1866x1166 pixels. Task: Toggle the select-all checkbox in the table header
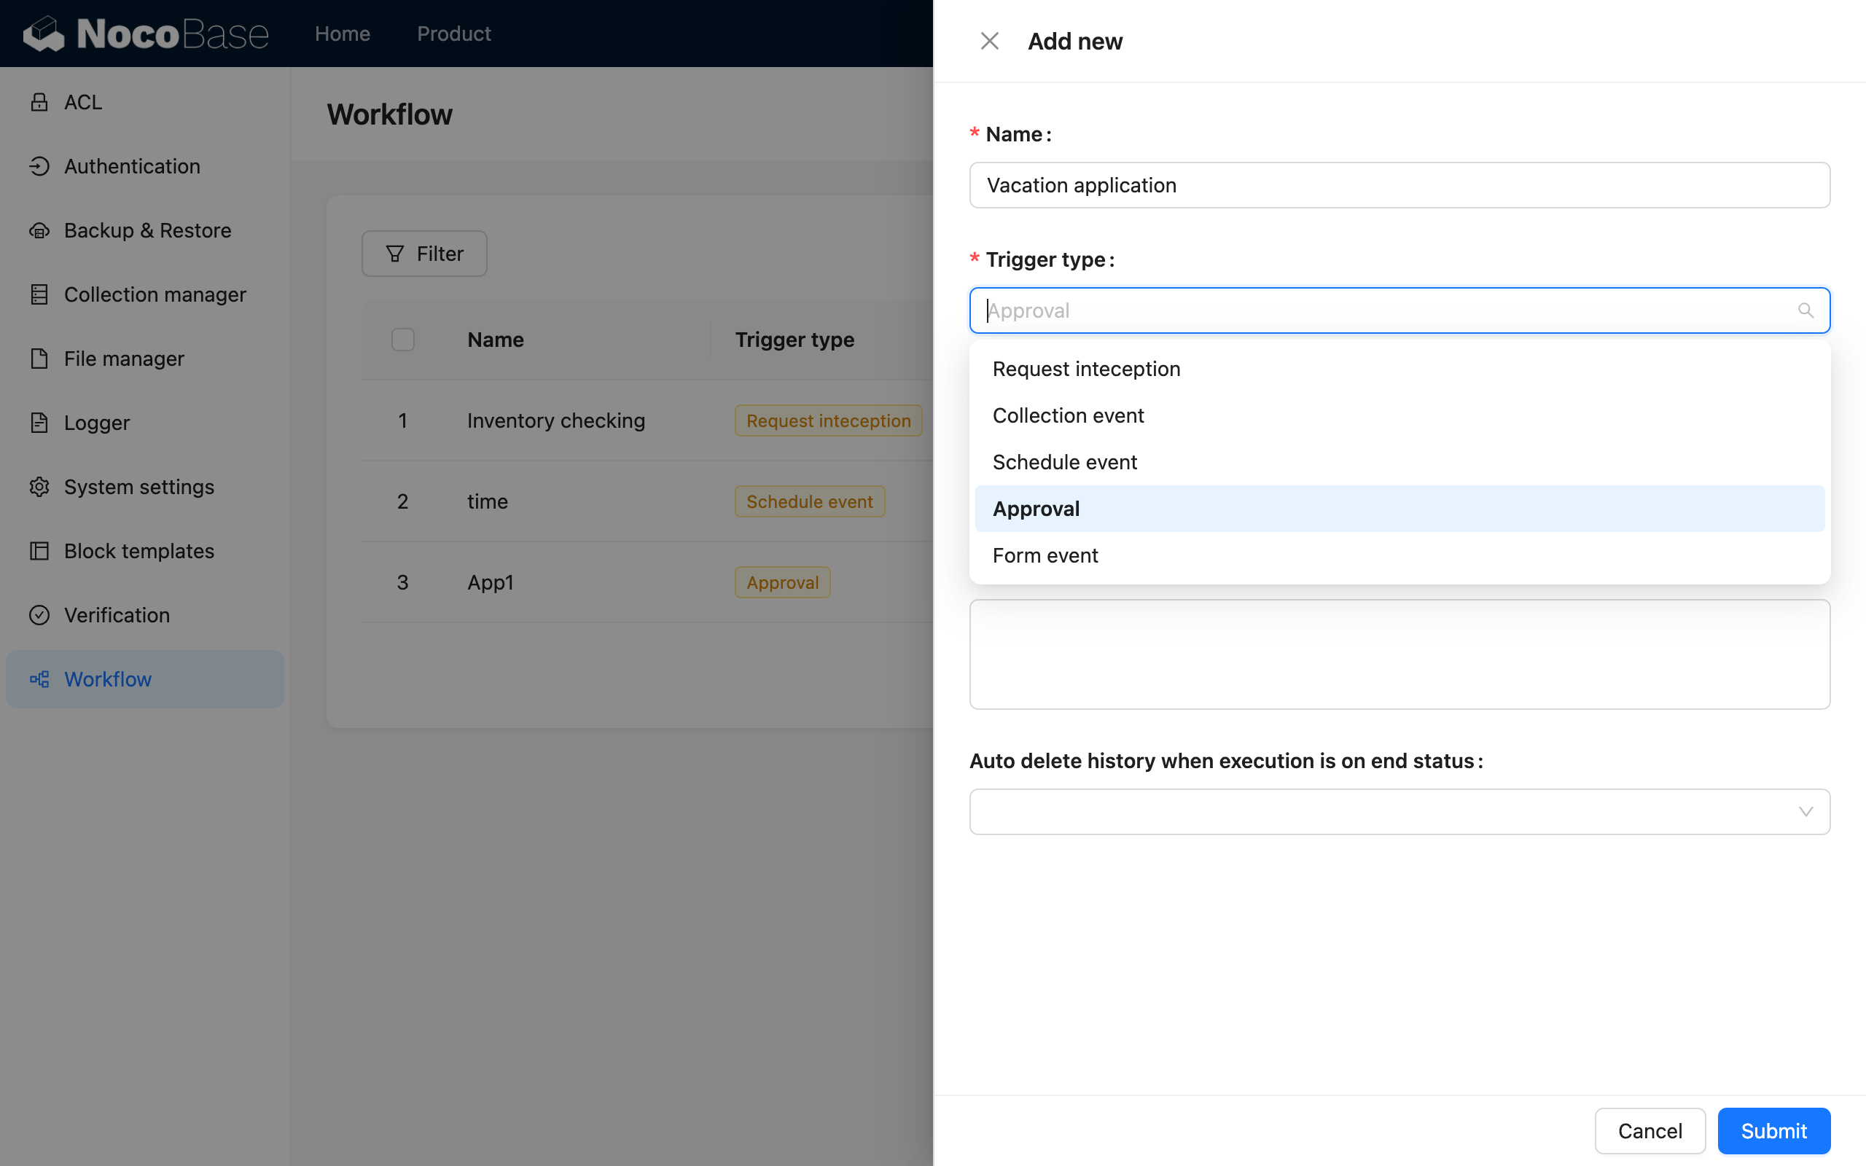(402, 340)
